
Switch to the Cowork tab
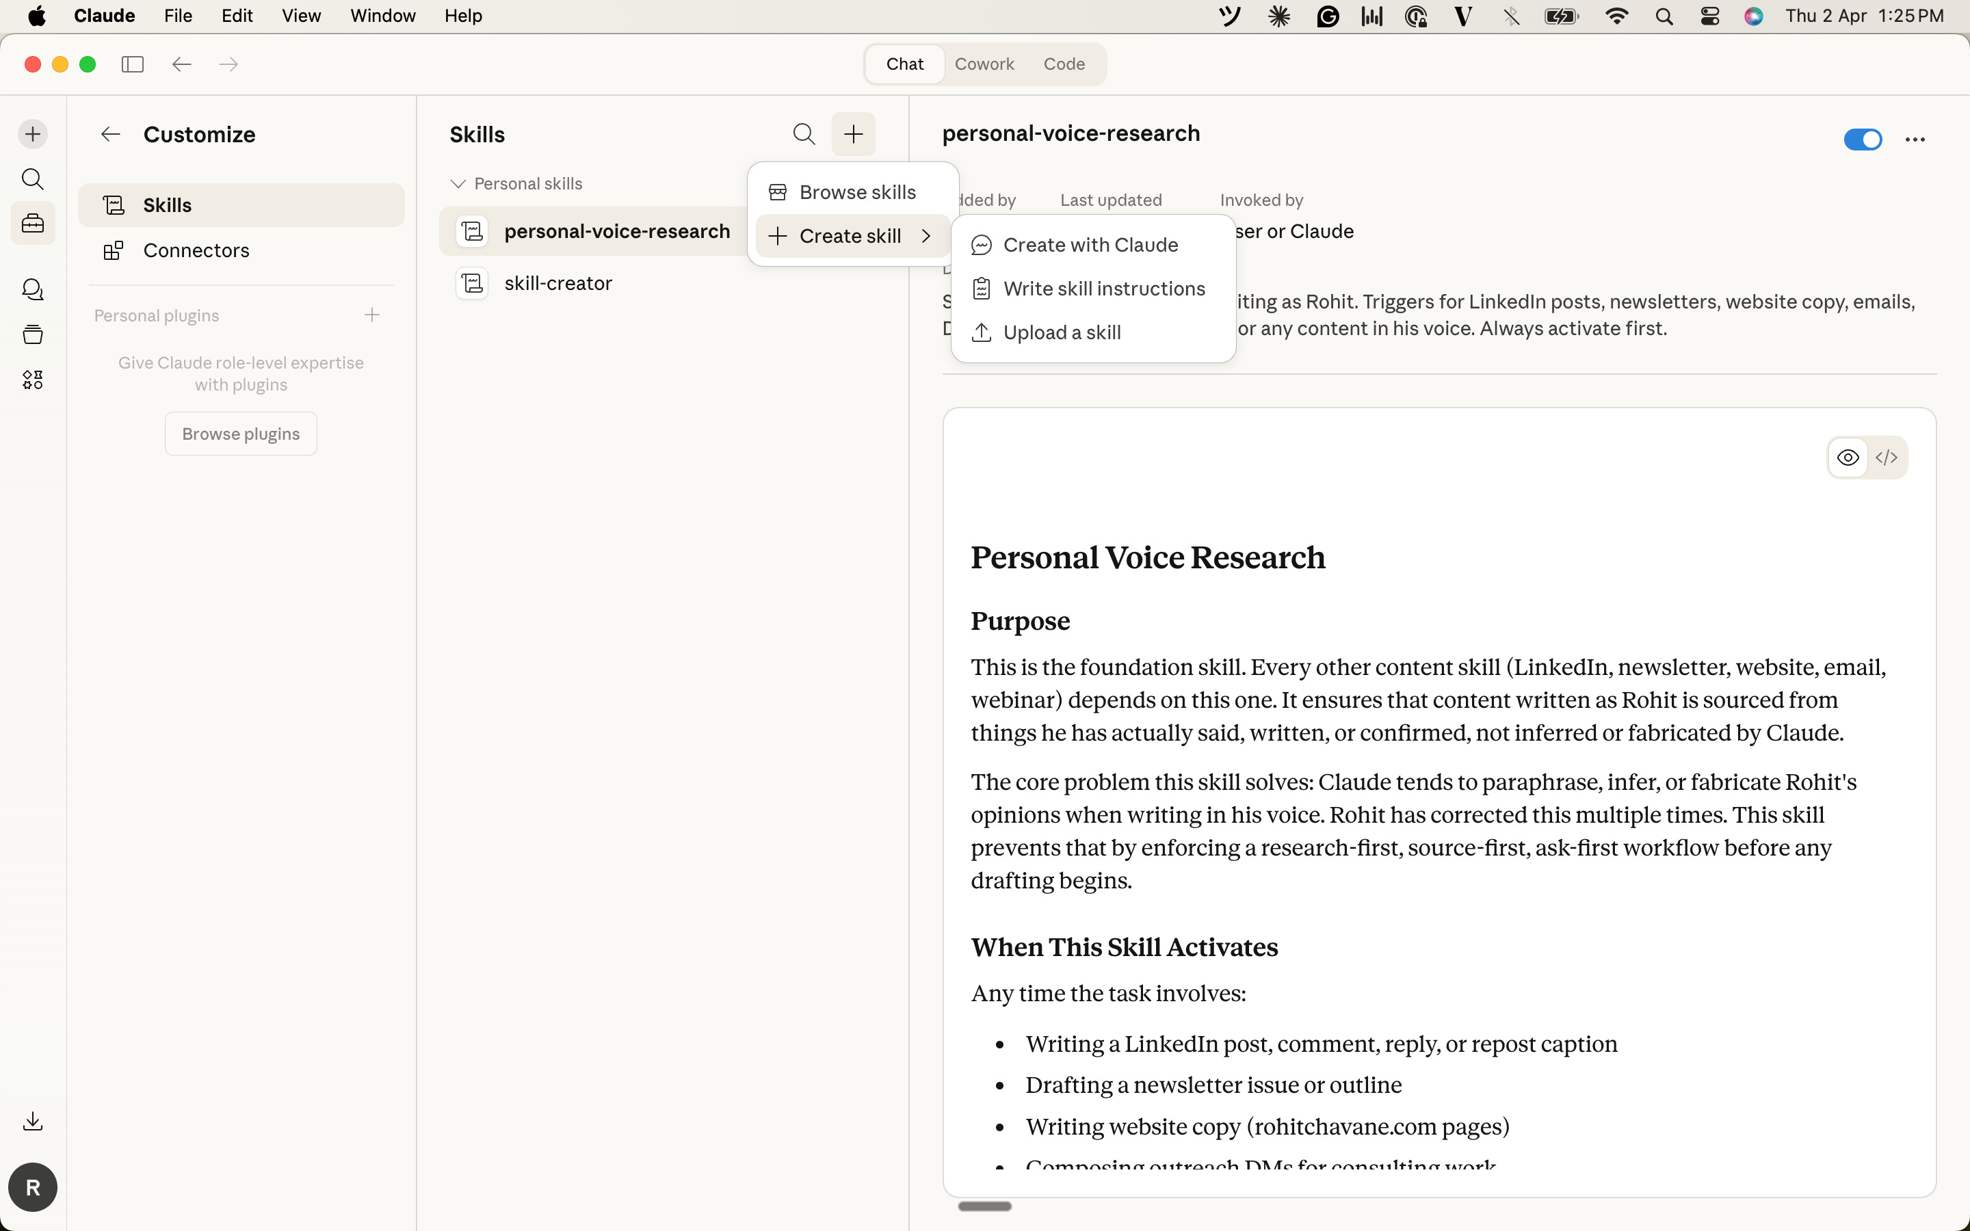[x=984, y=64]
